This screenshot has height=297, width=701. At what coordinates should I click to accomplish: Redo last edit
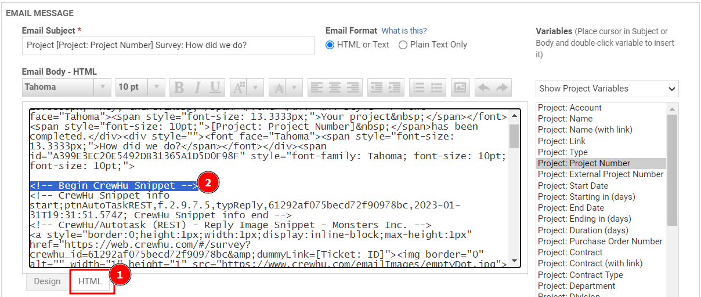pyautogui.click(x=502, y=87)
